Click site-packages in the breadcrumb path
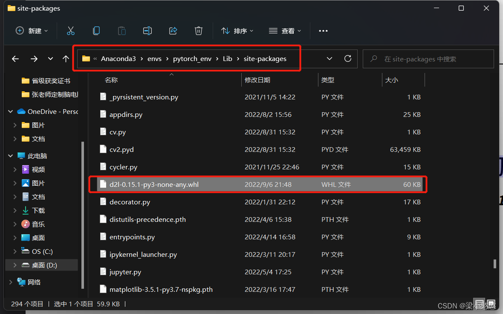Image resolution: width=503 pixels, height=314 pixels. click(x=265, y=59)
